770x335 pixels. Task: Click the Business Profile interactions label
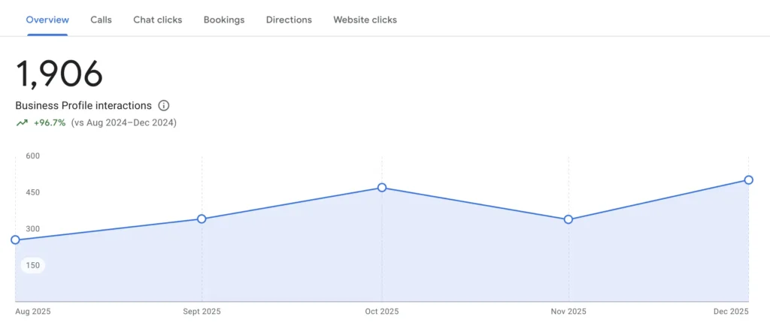(83, 106)
